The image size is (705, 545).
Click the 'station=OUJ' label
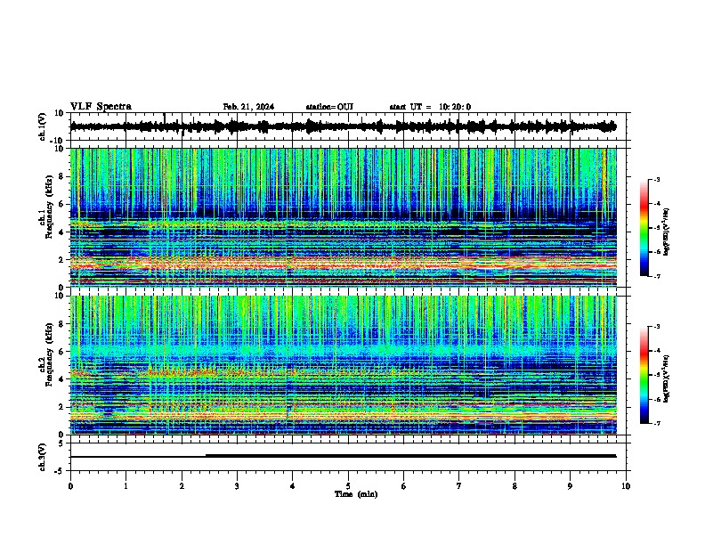click(329, 107)
